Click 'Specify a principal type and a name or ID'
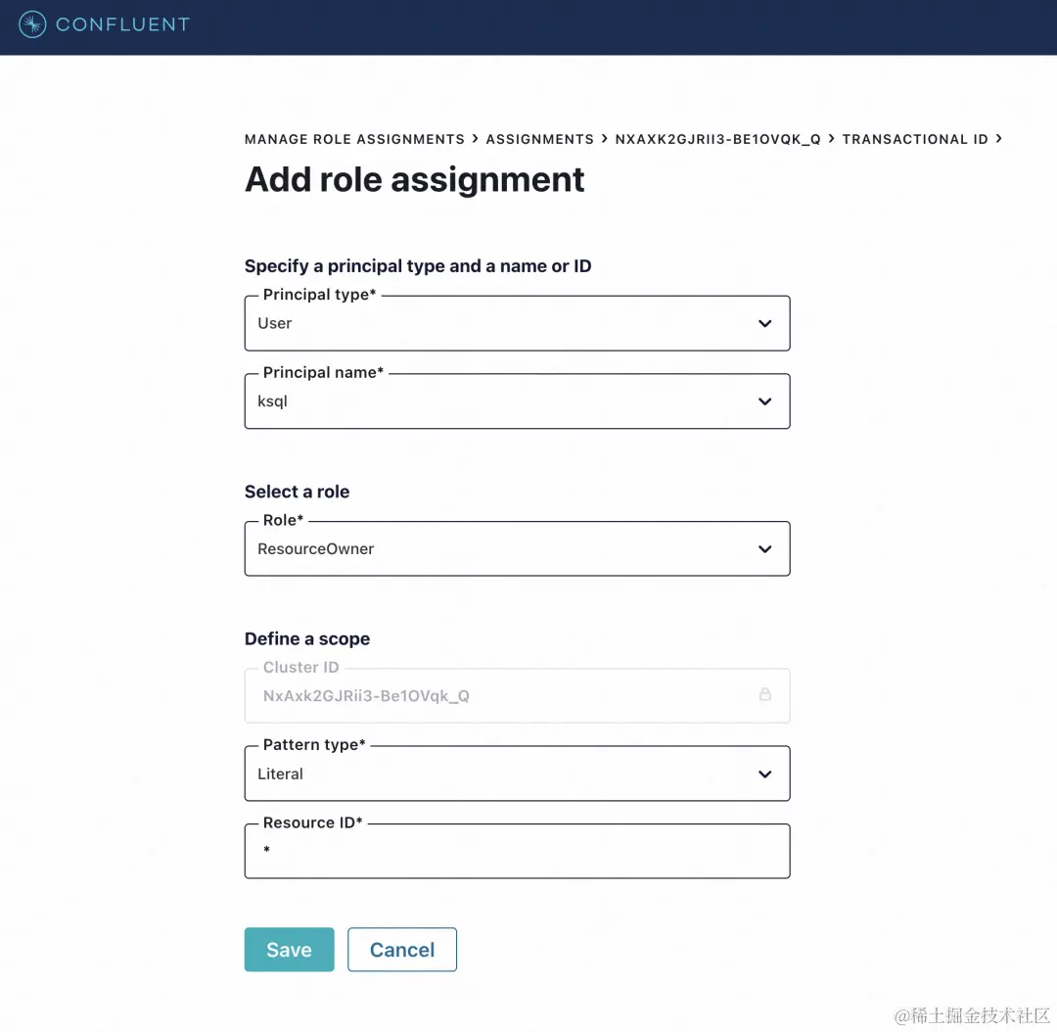Screen dimensions: 1057x1032 [x=418, y=266]
